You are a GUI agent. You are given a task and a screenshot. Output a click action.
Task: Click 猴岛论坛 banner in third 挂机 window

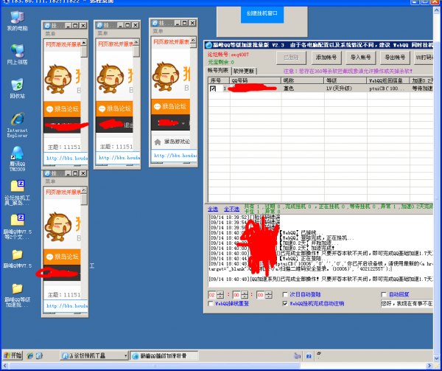pos(171,107)
